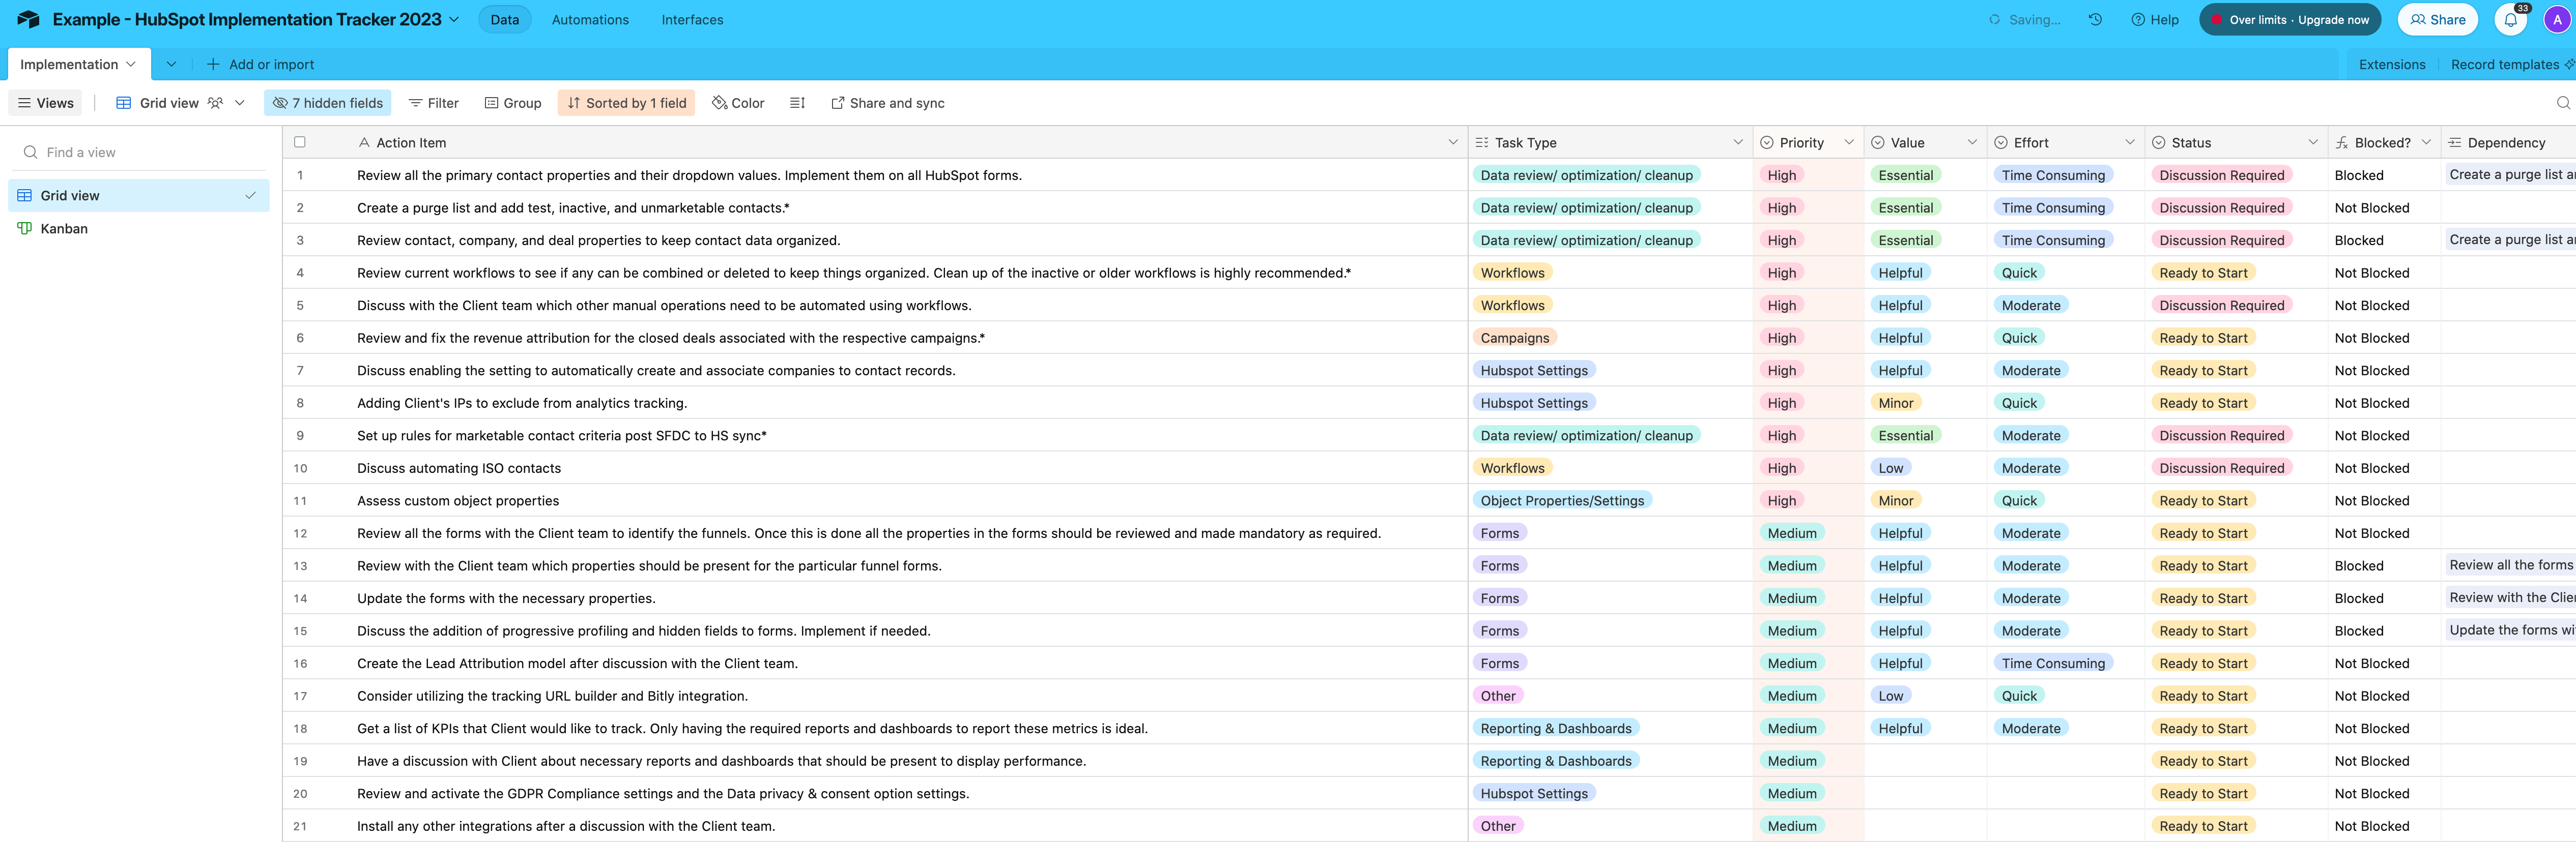Click the 'Review all the forms' dependency cell
The image size is (2576, 842).
point(2510,565)
